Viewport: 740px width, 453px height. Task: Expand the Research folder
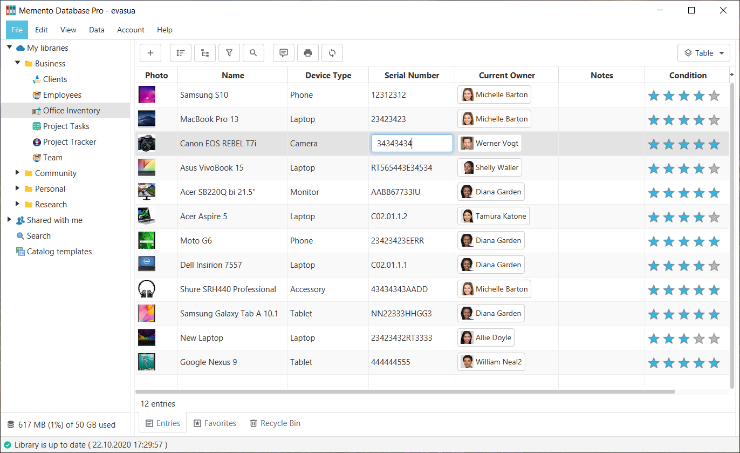(18, 204)
